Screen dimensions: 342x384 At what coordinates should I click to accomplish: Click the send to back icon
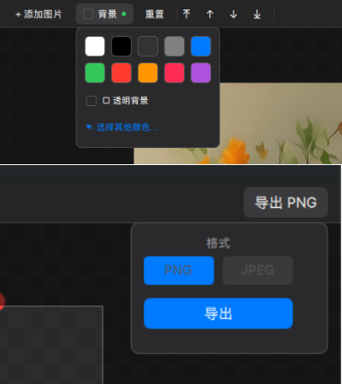pos(257,14)
